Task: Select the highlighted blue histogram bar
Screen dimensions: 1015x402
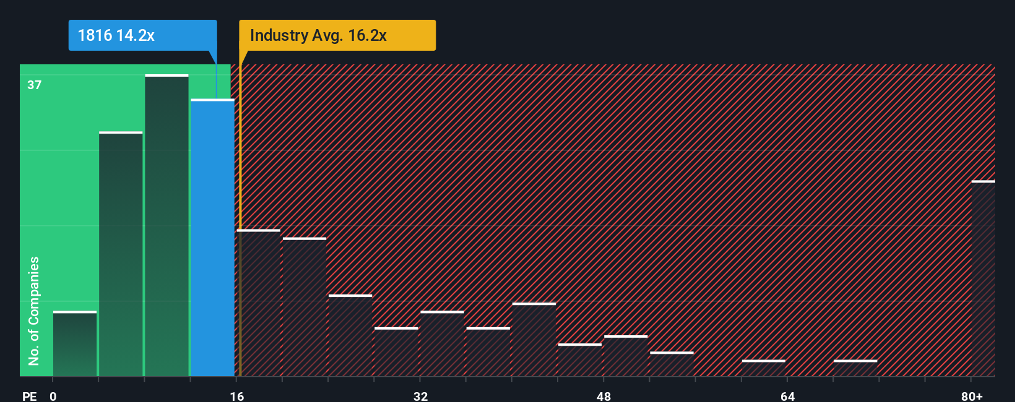Action: point(212,237)
